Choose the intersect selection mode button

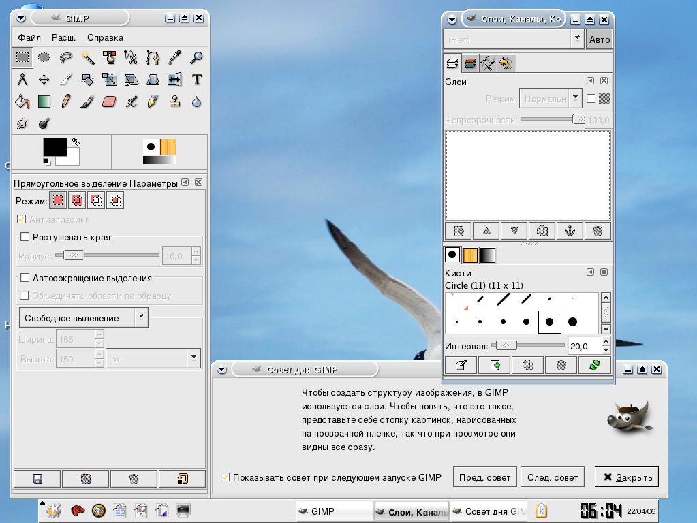pos(115,200)
